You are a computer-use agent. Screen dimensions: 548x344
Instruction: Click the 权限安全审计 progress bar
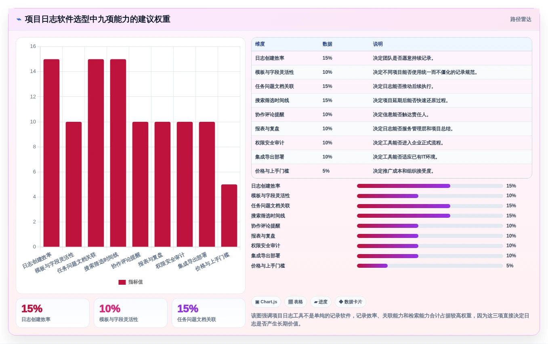pos(430,246)
